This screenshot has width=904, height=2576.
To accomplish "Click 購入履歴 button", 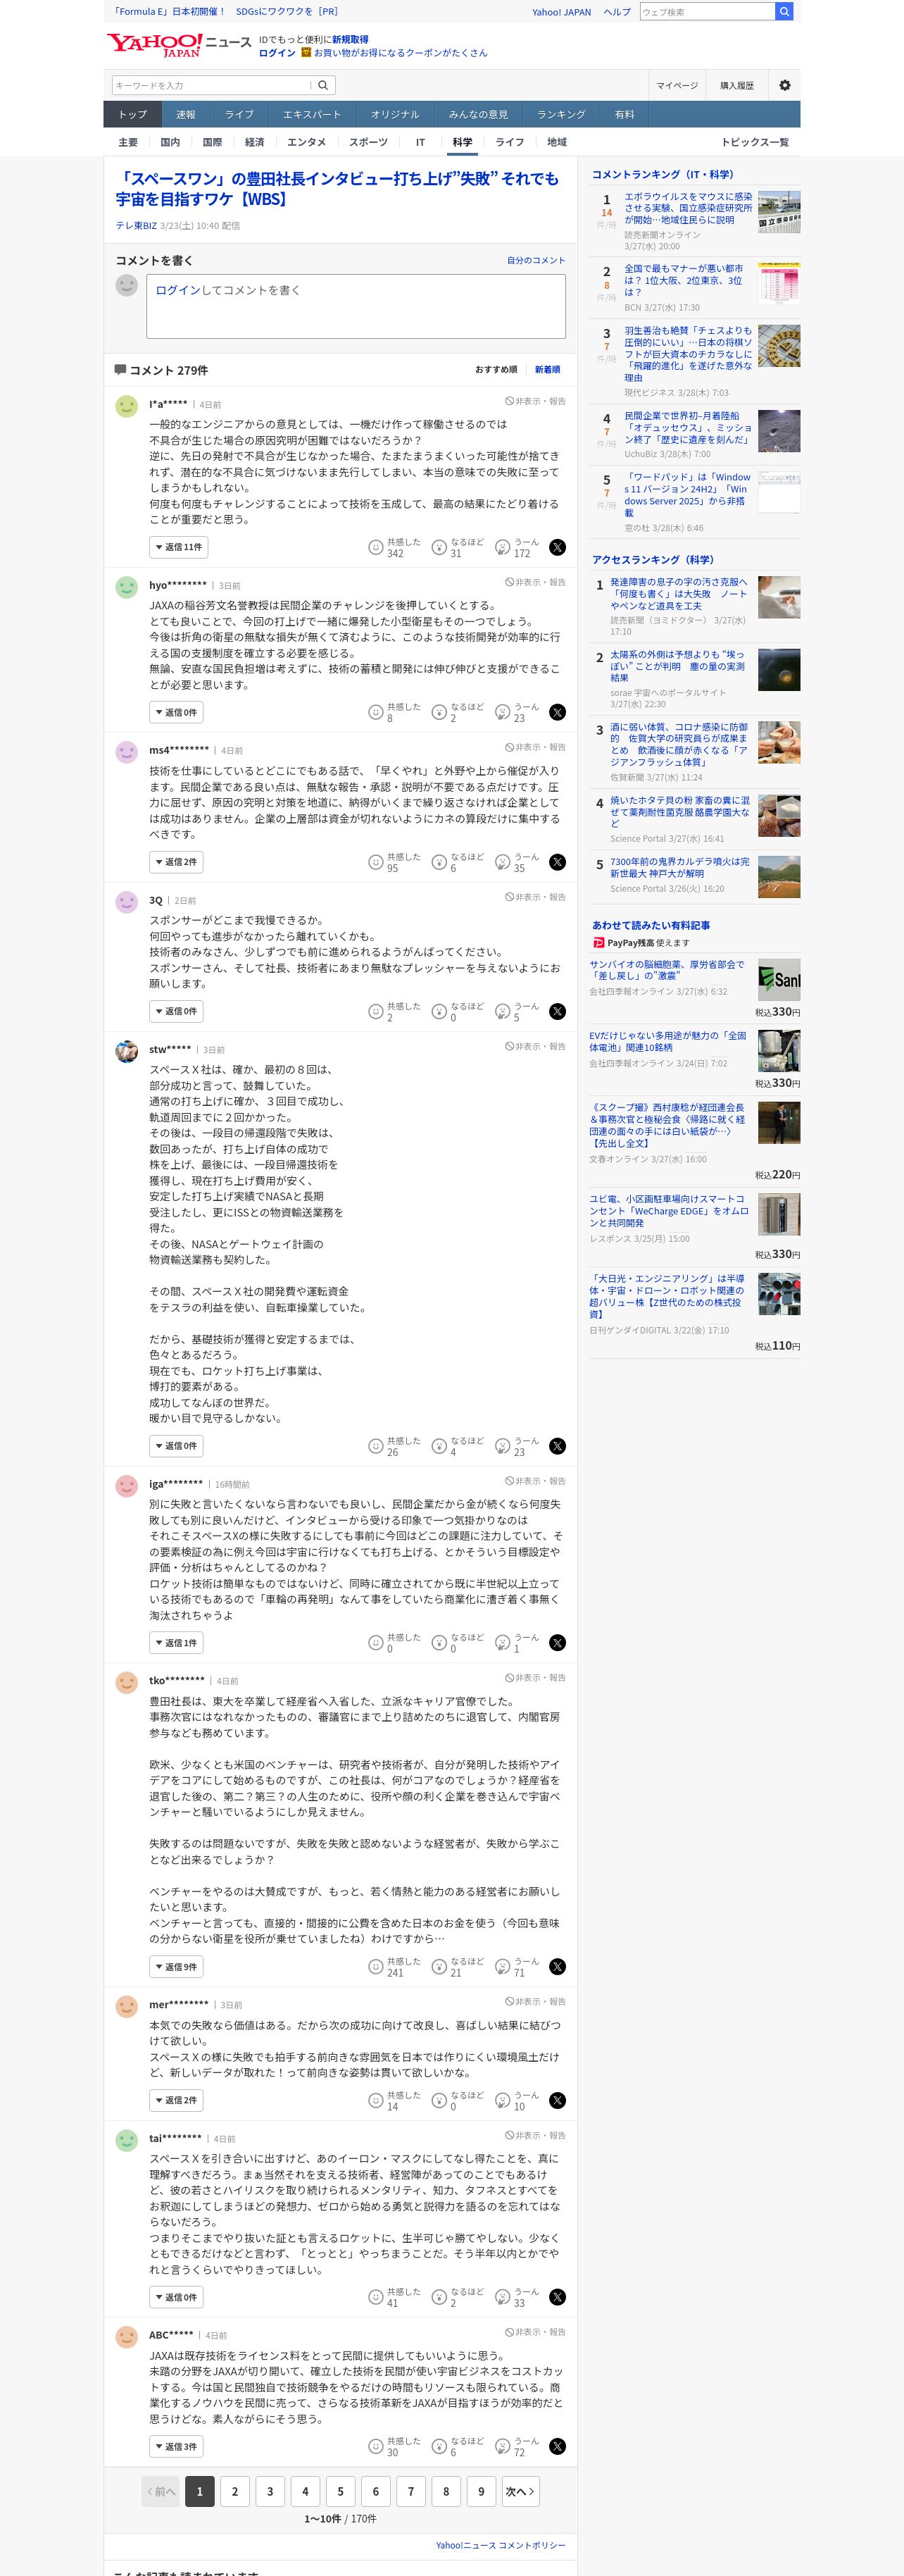I will point(737,85).
